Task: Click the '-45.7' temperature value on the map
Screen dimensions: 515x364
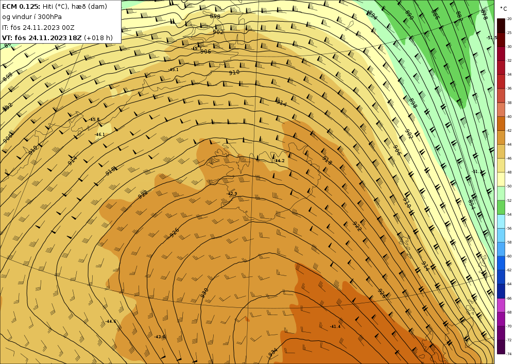Action: (196, 48)
